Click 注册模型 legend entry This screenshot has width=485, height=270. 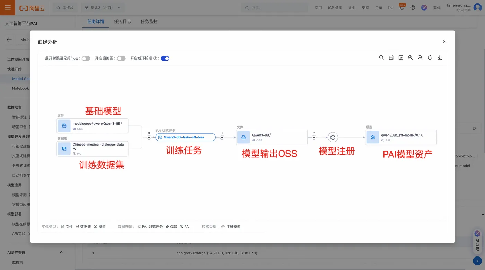(x=231, y=227)
